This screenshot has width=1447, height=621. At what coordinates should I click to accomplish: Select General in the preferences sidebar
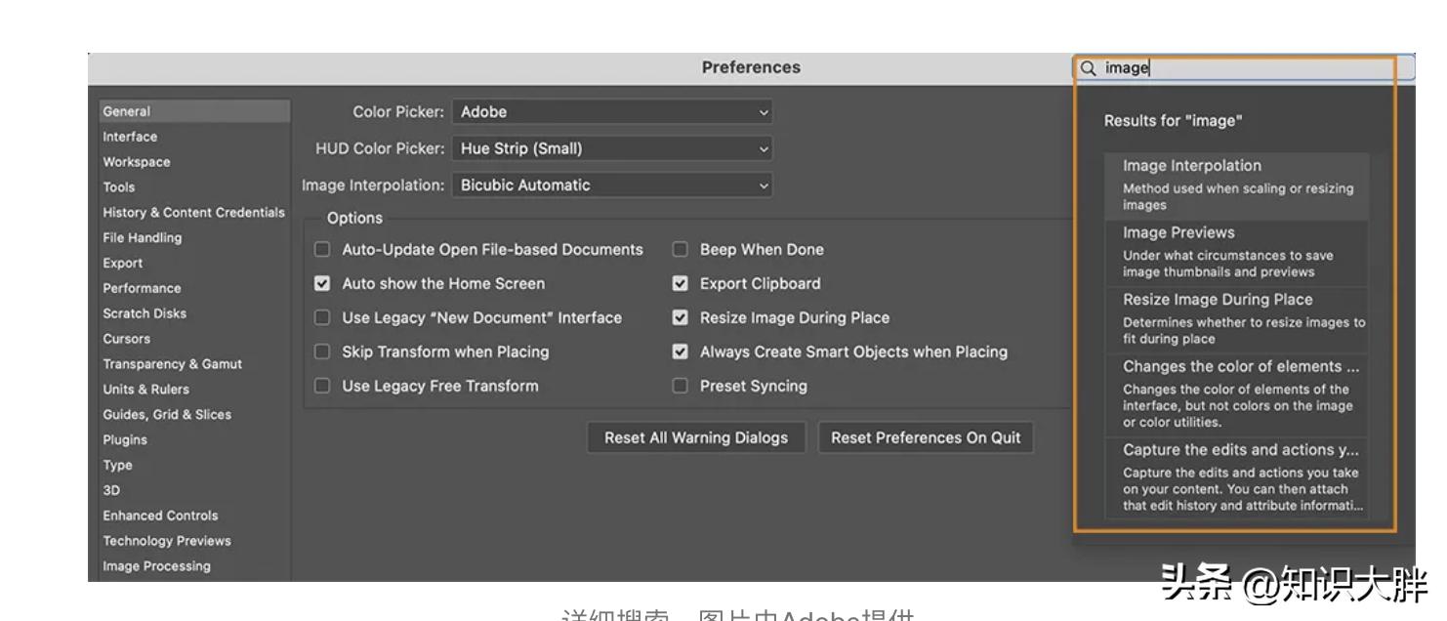point(195,111)
